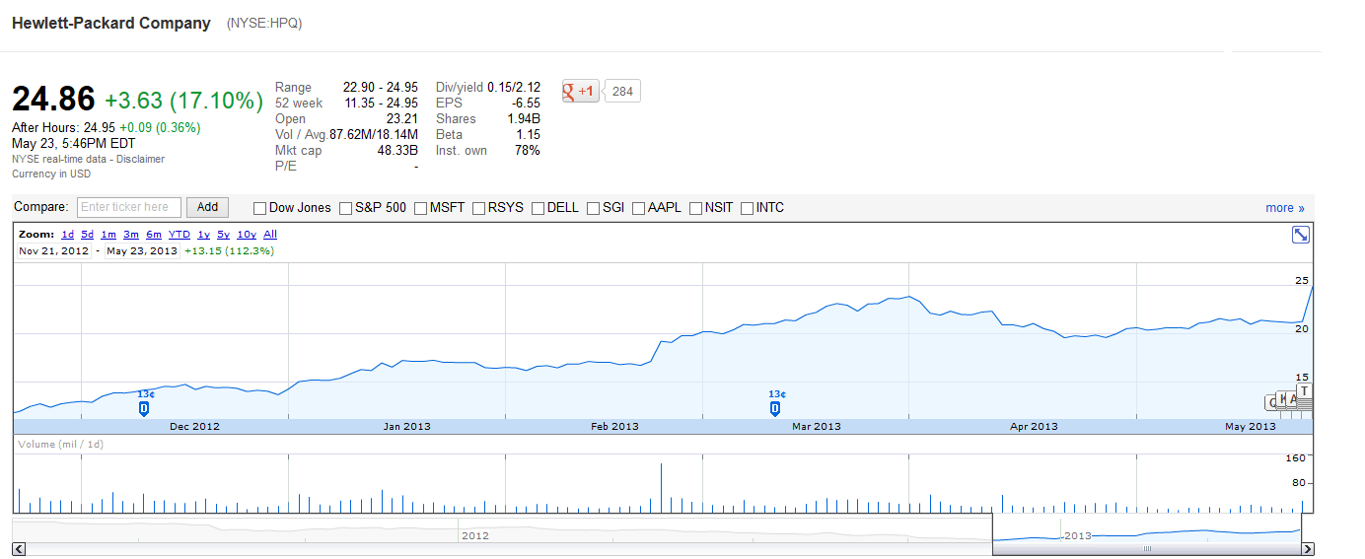1365x559 pixels.
Task: Click the Volume (mil / 1d) label
Action: click(61, 445)
